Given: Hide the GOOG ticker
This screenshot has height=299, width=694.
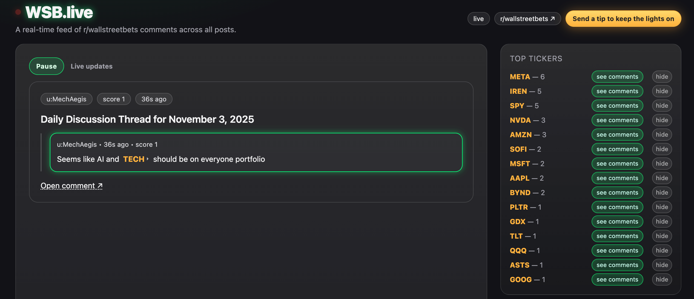Looking at the screenshot, I should pos(662,280).
